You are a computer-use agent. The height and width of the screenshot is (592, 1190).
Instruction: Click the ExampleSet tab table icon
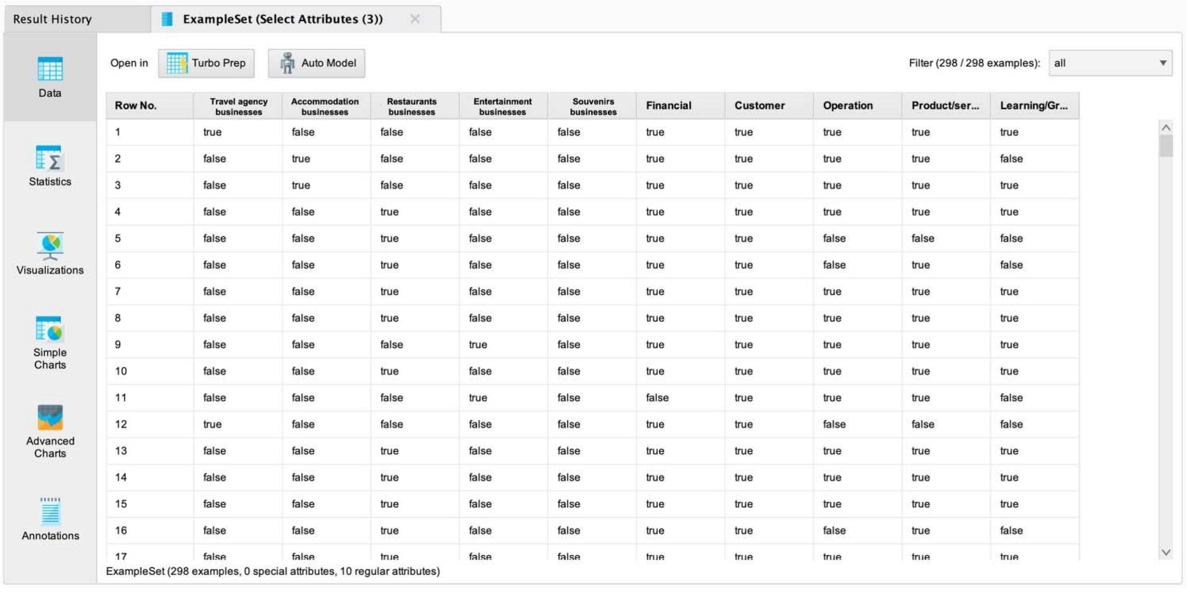click(x=167, y=20)
